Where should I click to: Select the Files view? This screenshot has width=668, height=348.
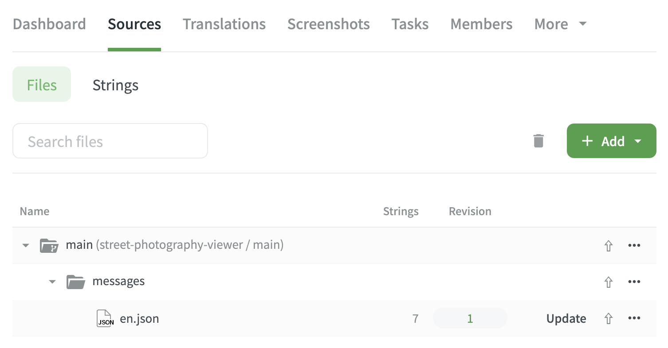[41, 85]
